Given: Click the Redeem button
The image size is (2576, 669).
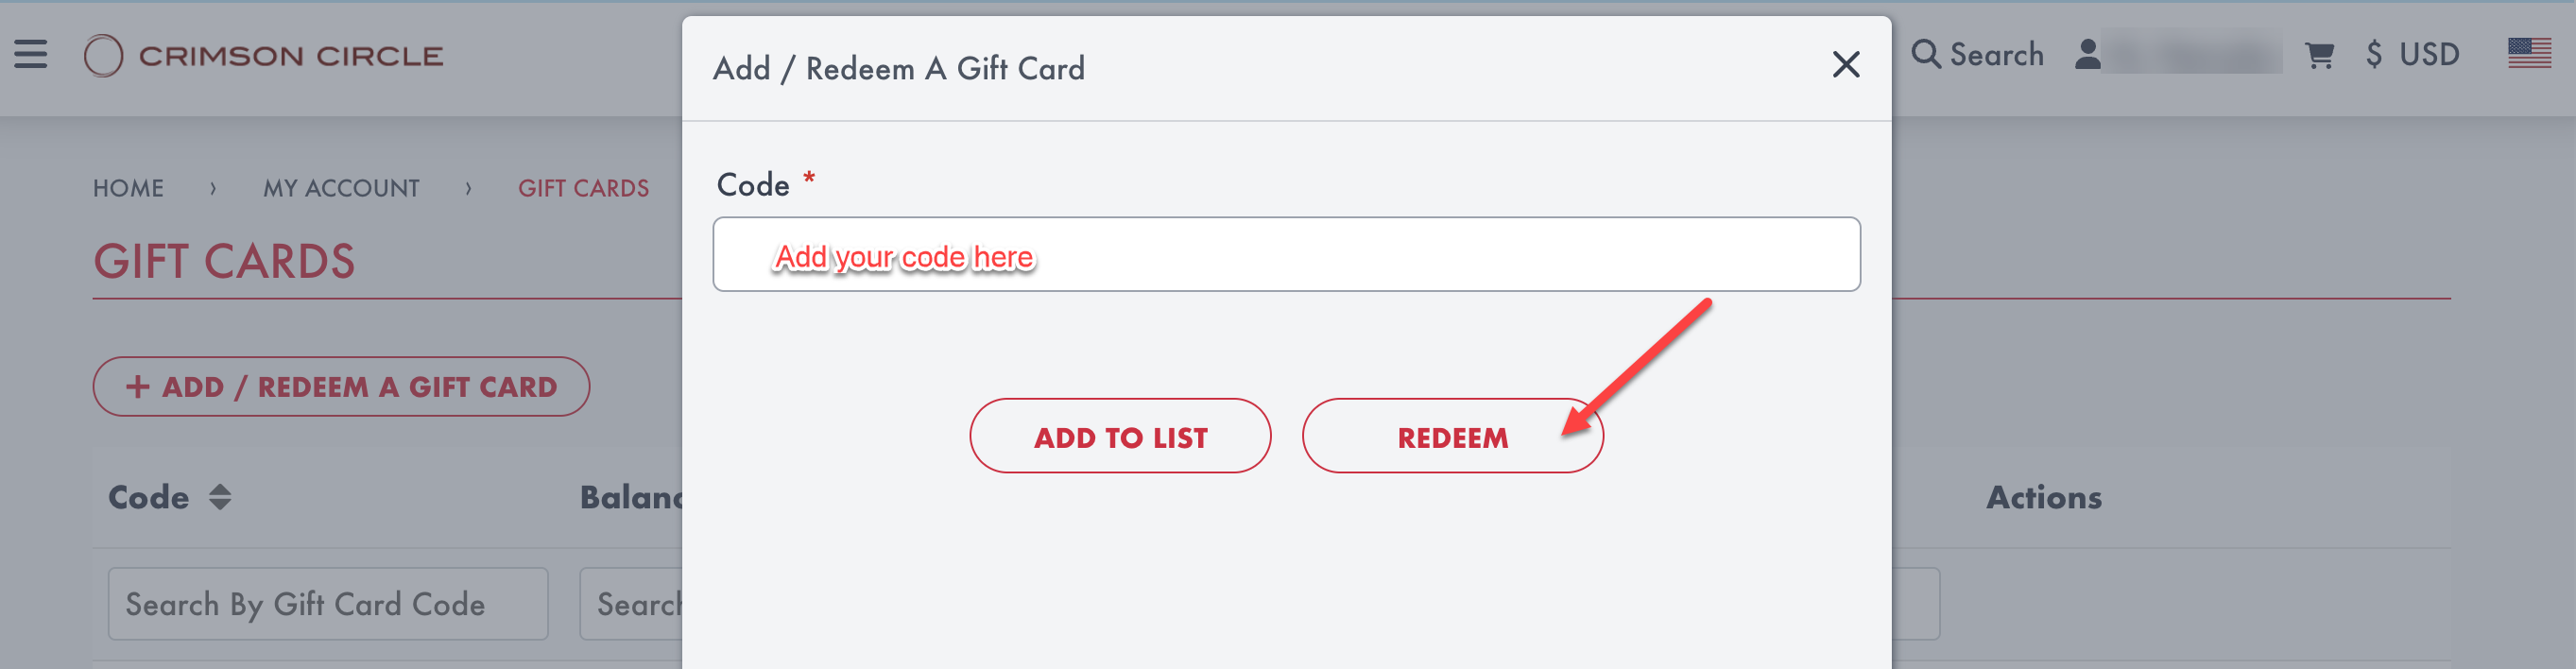Looking at the screenshot, I should (x=1452, y=436).
